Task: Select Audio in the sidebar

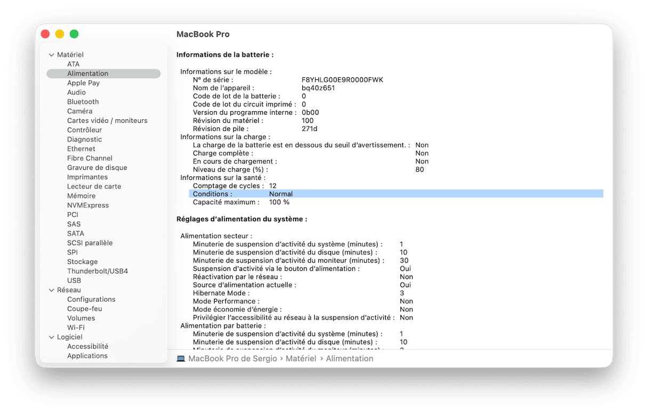Action: [76, 92]
